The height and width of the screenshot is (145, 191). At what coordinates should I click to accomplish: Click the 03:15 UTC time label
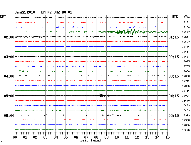coord(174,76)
